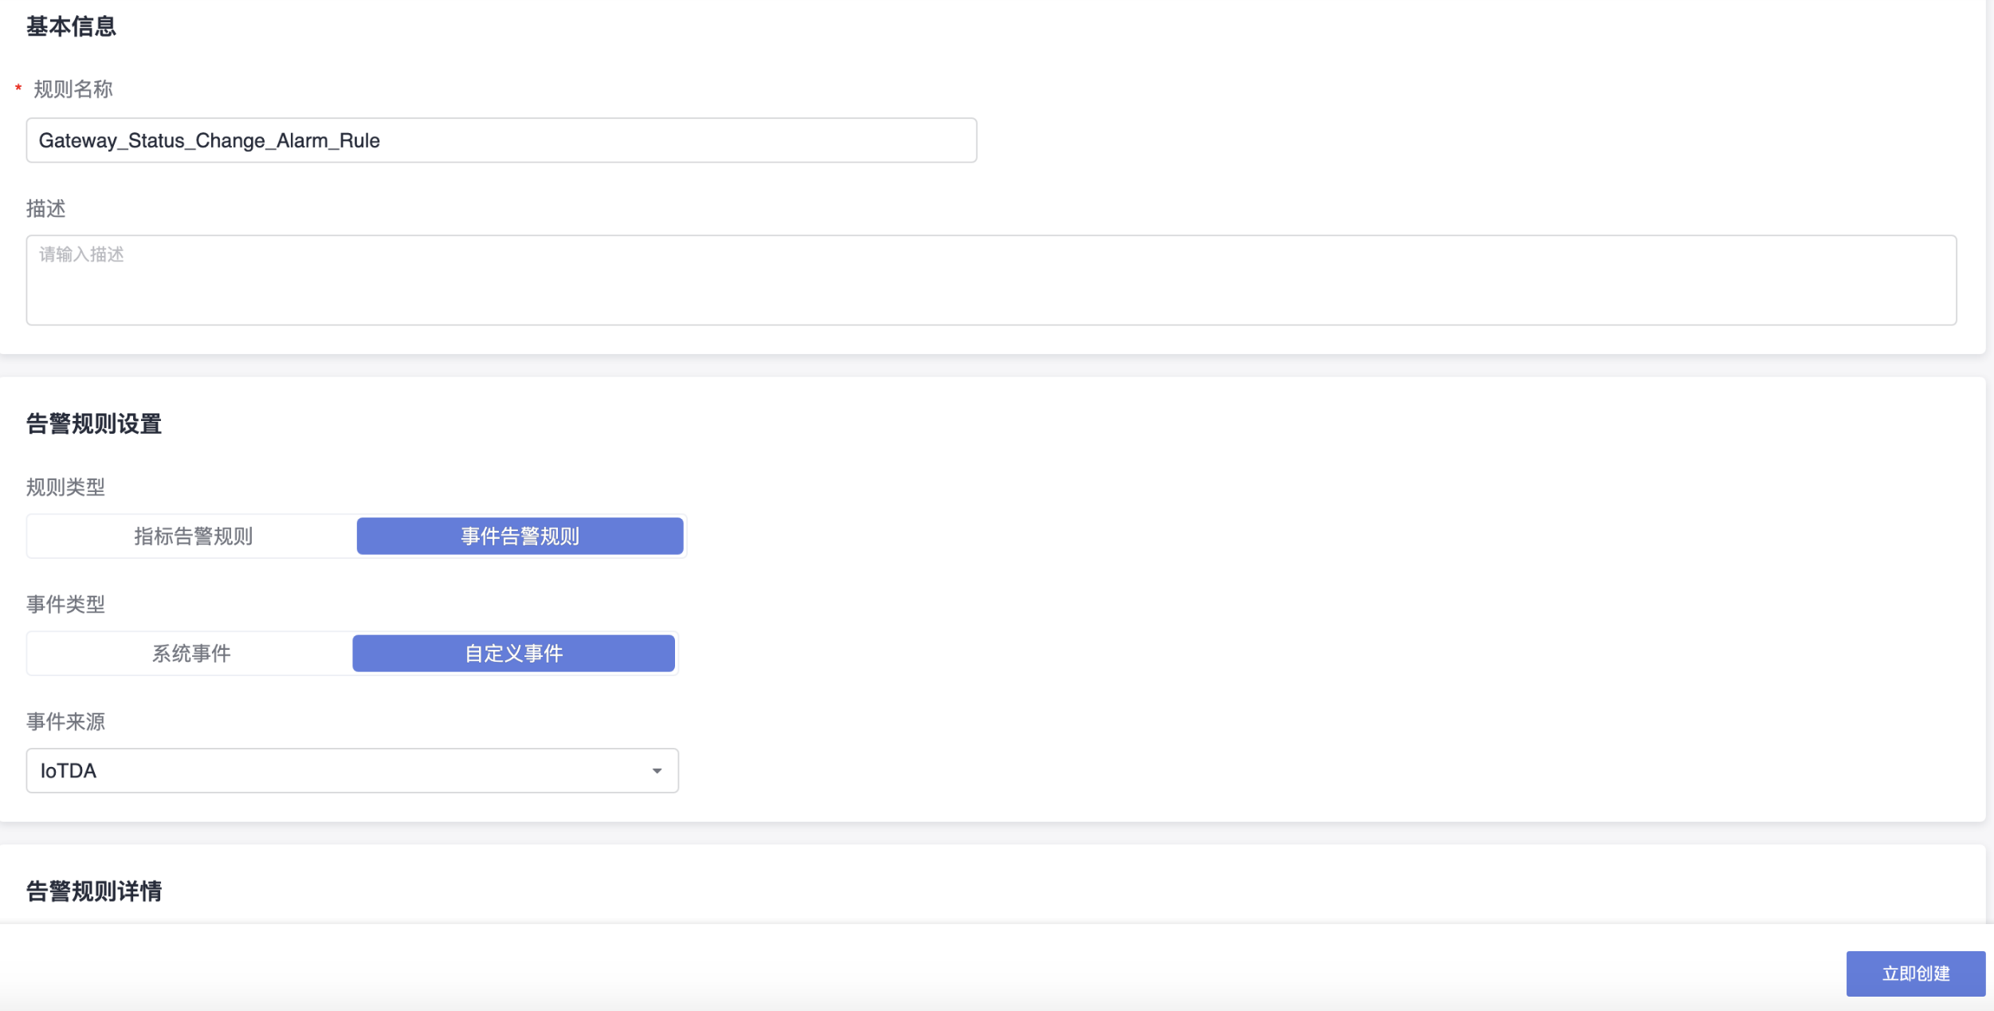Click the 规则名称 field label

tap(73, 89)
